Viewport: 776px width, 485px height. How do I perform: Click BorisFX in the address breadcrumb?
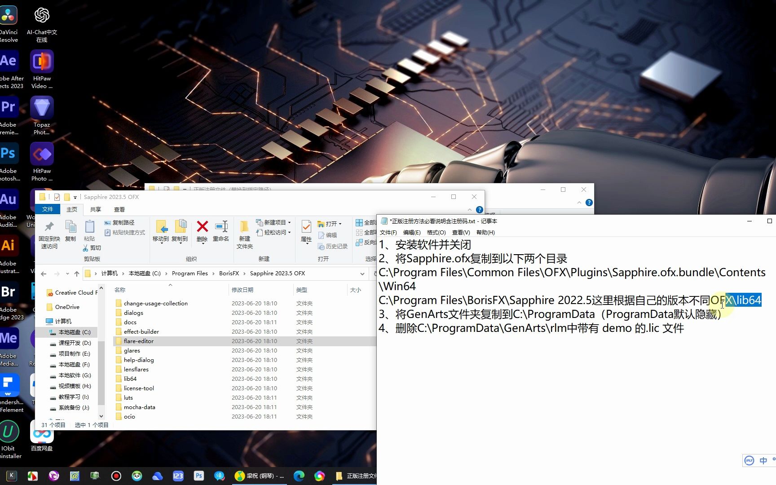pos(229,273)
